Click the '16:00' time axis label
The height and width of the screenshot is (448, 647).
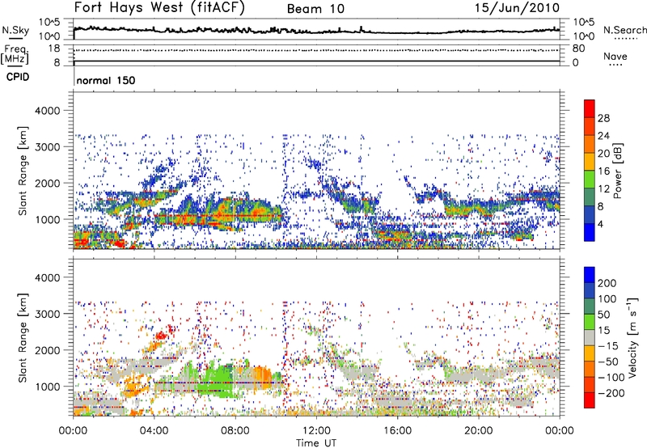397,431
